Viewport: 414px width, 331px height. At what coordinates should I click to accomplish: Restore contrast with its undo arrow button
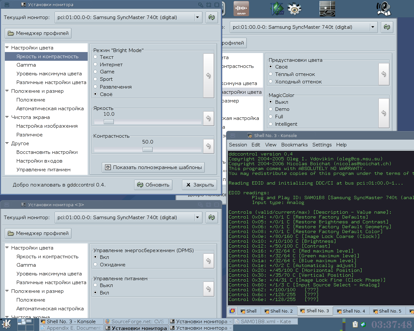(209, 146)
